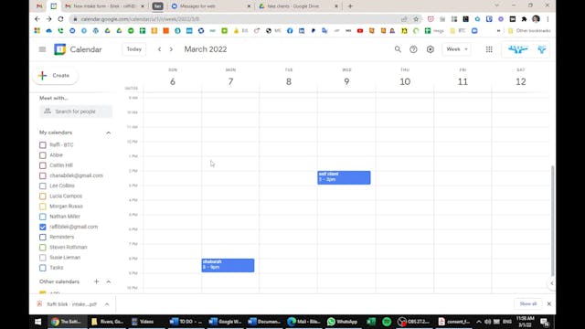
Task: Click the Create button
Action: click(55, 75)
